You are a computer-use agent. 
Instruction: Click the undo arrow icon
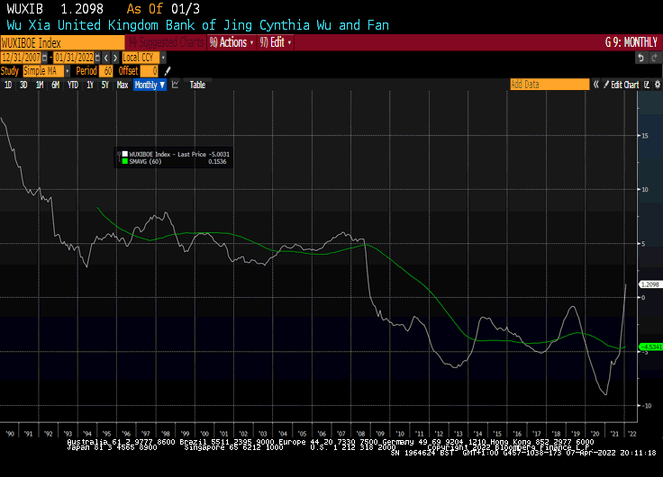point(640,57)
